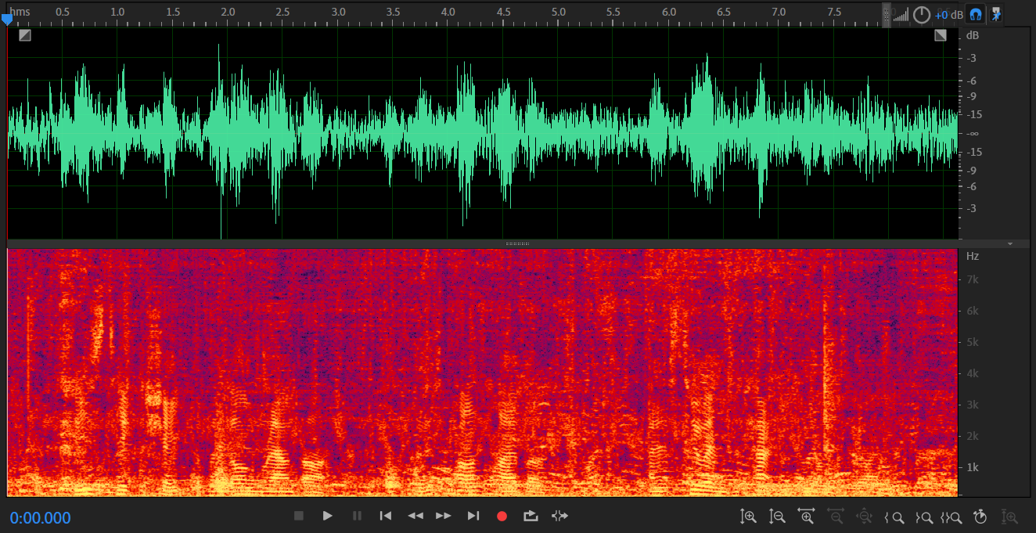
Task: Click the red Record button
Action: (x=502, y=516)
